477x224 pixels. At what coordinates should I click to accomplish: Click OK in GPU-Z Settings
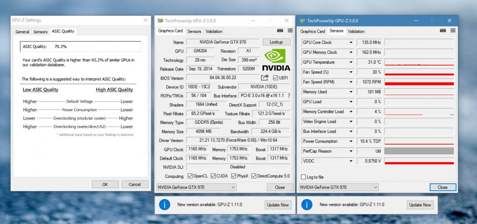105,185
